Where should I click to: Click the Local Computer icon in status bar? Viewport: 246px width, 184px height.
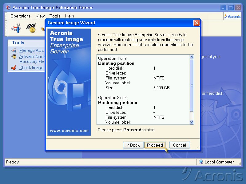pos(201,162)
